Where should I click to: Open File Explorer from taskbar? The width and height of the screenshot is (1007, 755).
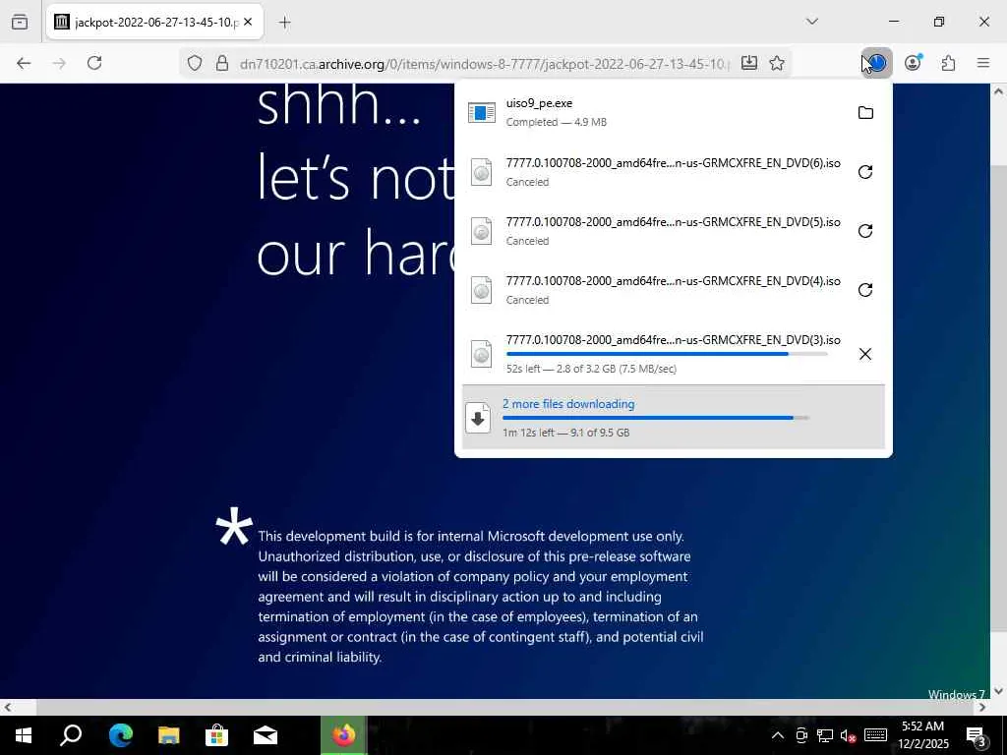click(168, 735)
